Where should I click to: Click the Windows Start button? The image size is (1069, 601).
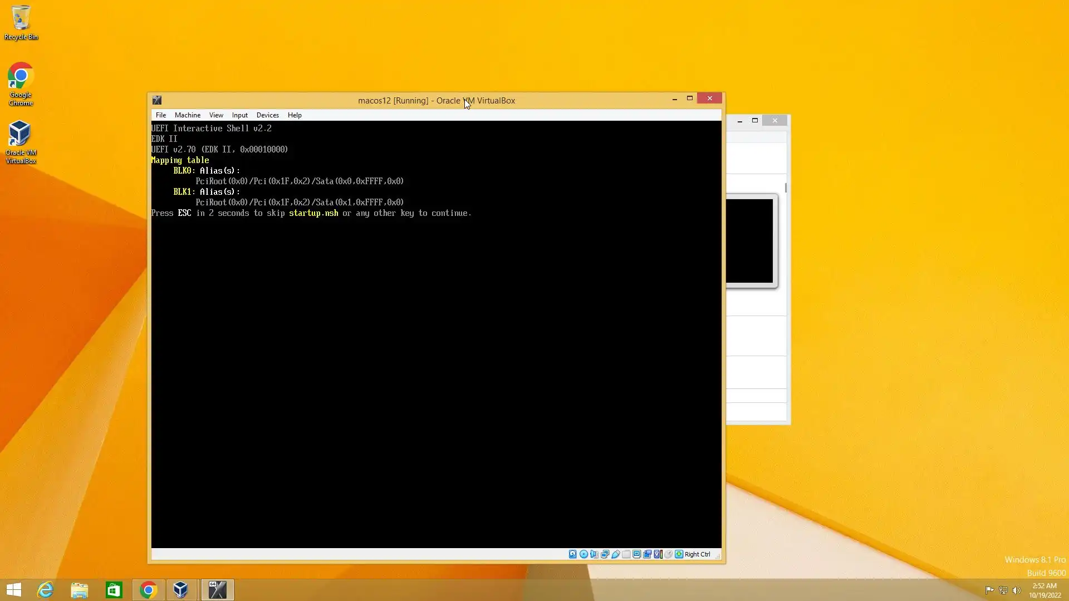14,590
